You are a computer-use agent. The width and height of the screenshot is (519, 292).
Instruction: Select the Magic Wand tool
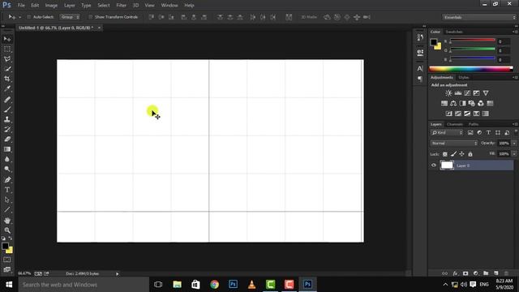[7, 69]
